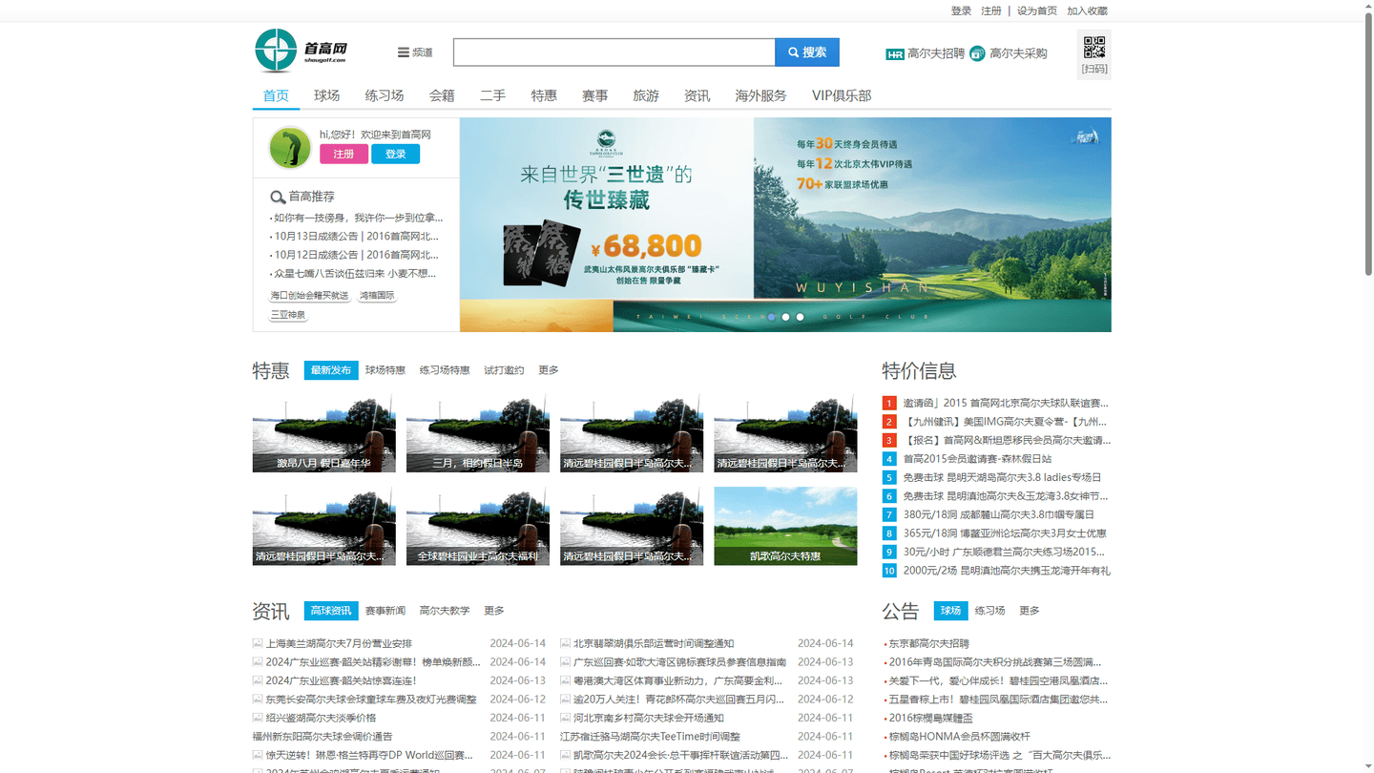
Task: Select 试打邀约 tab
Action: 504,370
